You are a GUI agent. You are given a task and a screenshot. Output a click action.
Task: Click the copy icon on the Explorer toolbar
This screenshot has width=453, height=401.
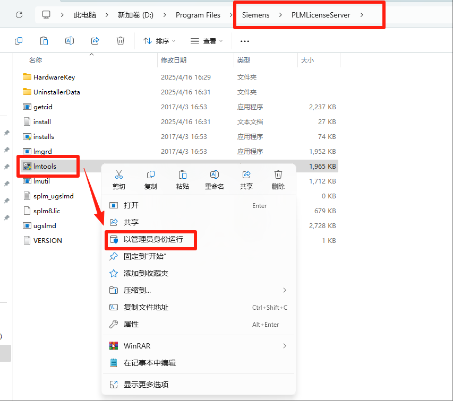pos(19,40)
